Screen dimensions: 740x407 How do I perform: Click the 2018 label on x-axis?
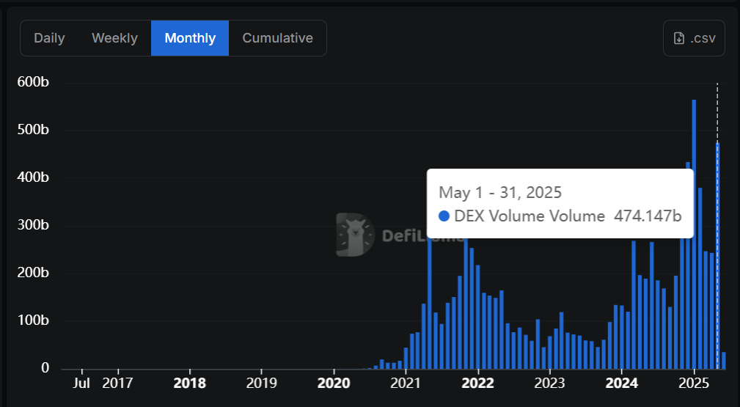189,383
